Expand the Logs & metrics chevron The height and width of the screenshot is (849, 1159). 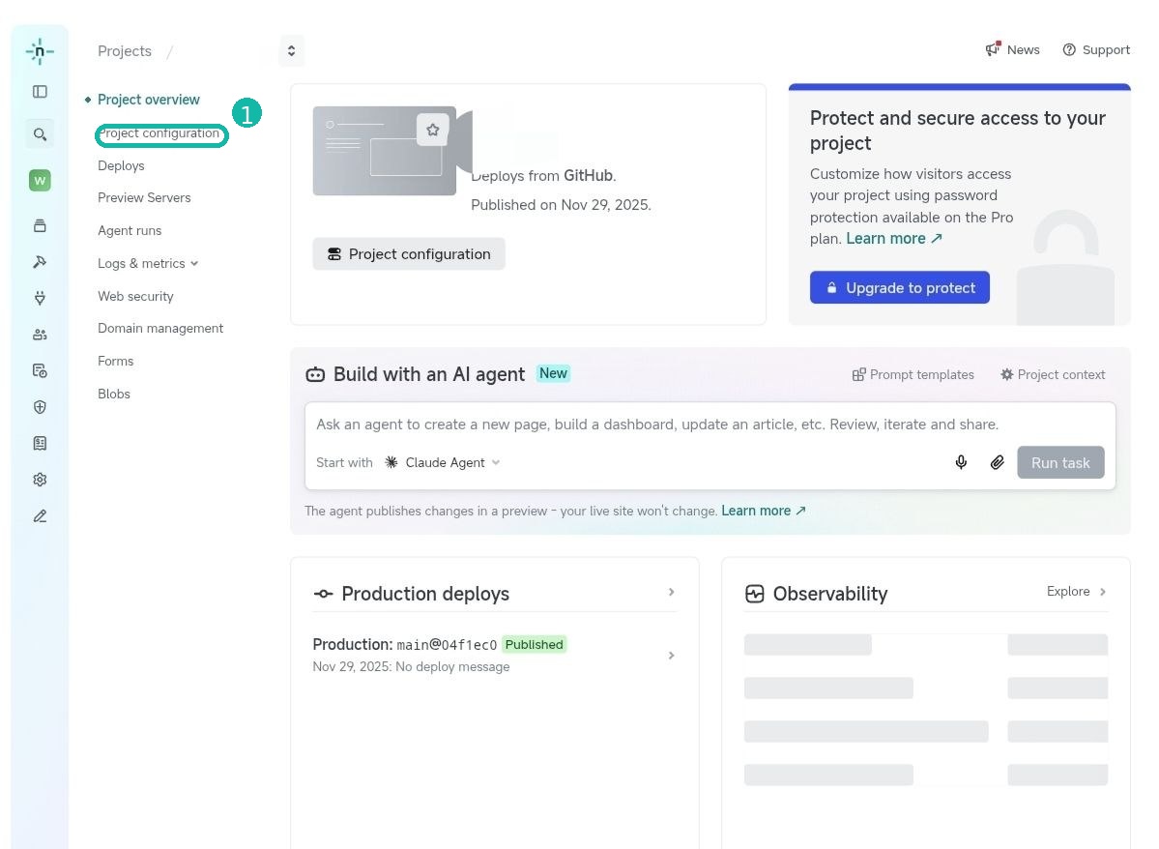point(192,263)
